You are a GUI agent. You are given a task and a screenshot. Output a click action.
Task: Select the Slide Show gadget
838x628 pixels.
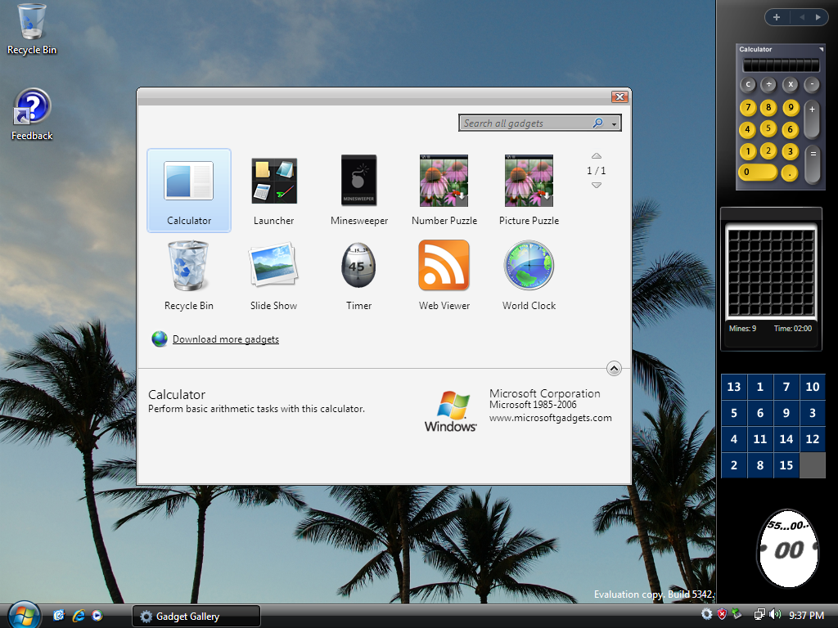pos(273,266)
